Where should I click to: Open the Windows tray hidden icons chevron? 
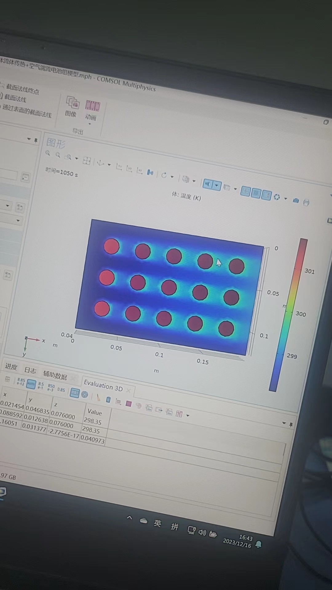pos(129,517)
